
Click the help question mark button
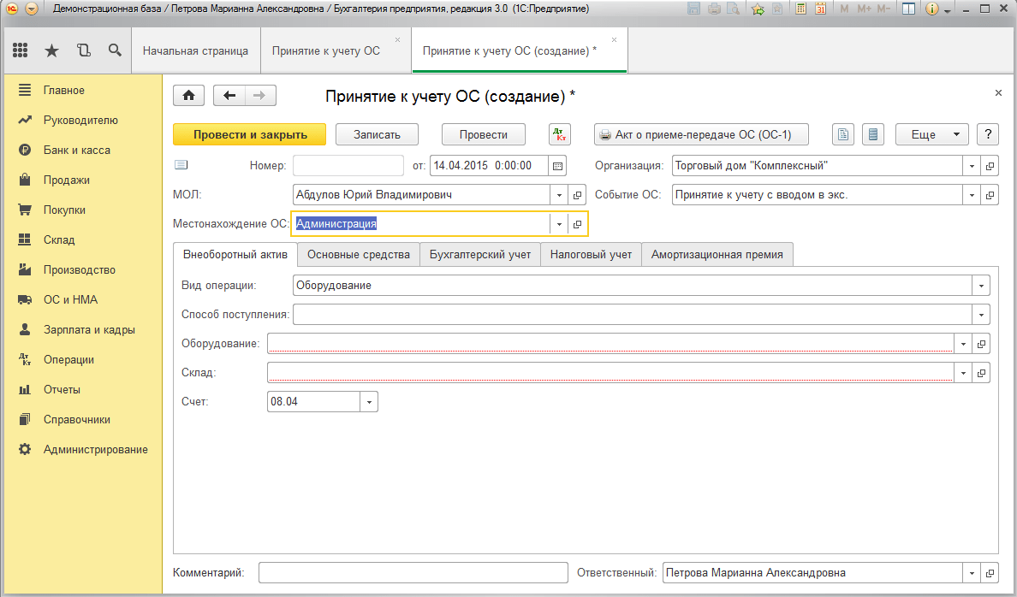click(x=988, y=135)
